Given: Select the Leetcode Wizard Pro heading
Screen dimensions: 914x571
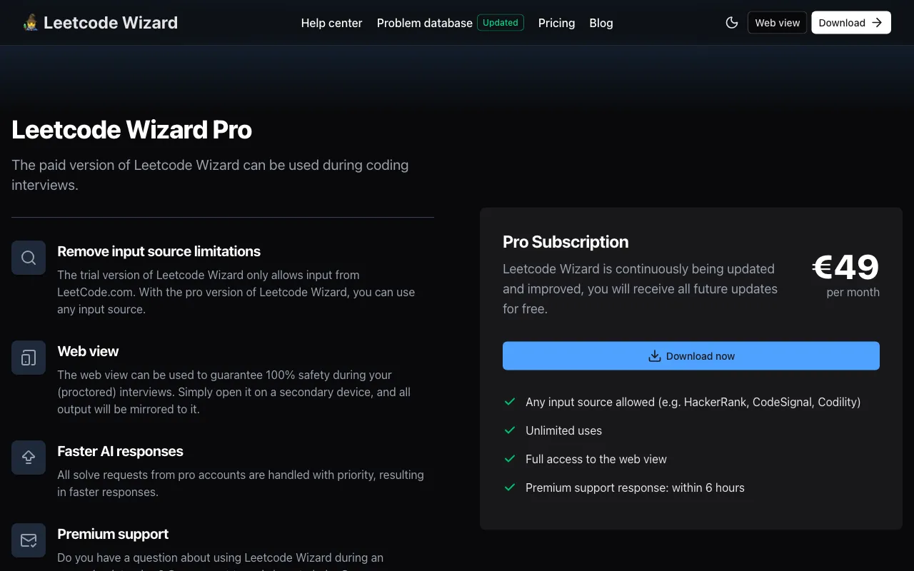Looking at the screenshot, I should click(132, 130).
